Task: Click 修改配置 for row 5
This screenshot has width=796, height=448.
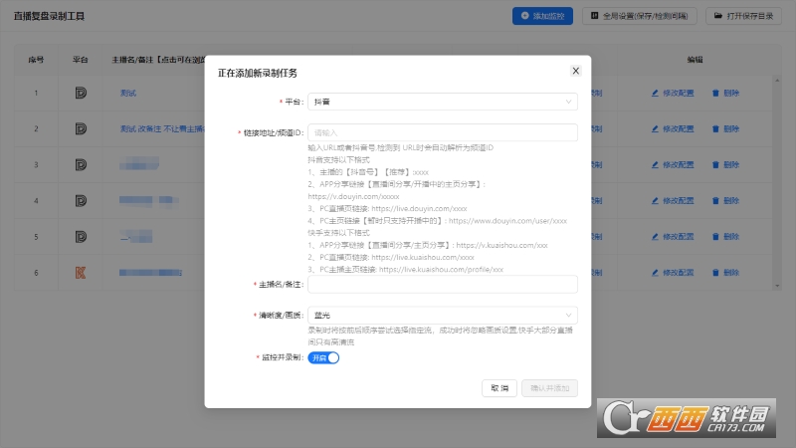Action: (673, 237)
